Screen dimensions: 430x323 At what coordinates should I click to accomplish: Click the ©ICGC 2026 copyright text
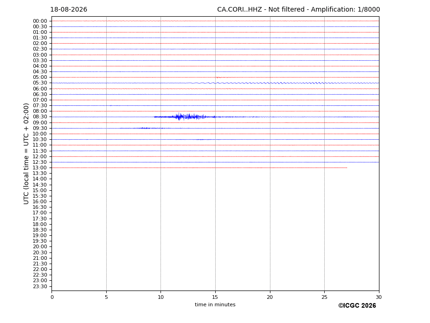click(357, 306)
